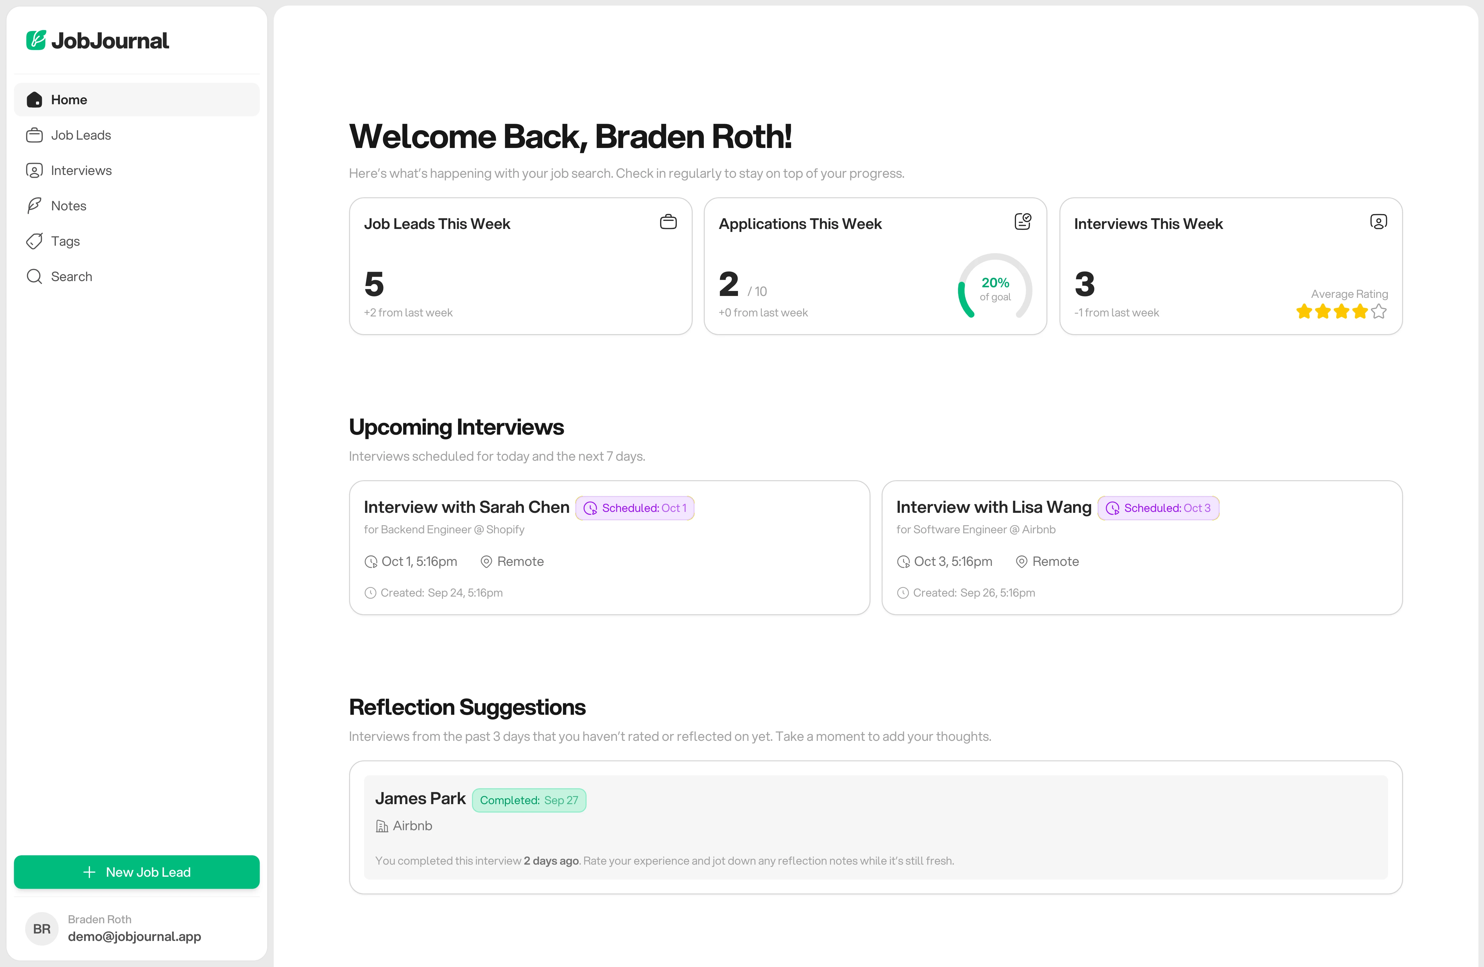Click 'for Backend Engineer @ Shopify' text

pyautogui.click(x=444, y=529)
